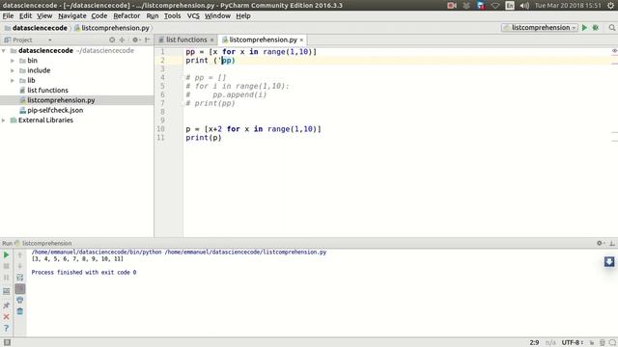Toggle soft-wrap in the Run console
Viewport: 618px width, 347px height.
pos(19,278)
